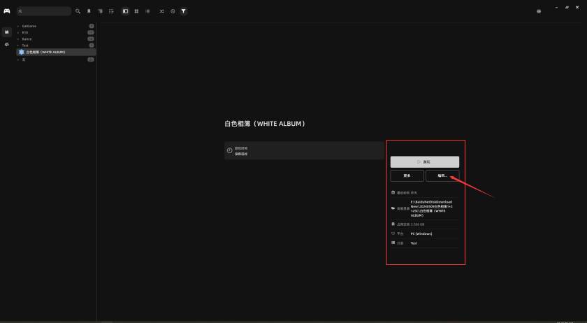Open the notification icon at top right
The image size is (587, 323).
pos(538,11)
